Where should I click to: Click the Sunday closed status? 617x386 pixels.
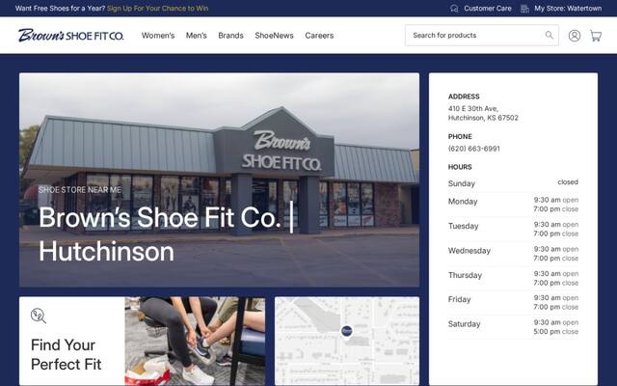pos(568,182)
